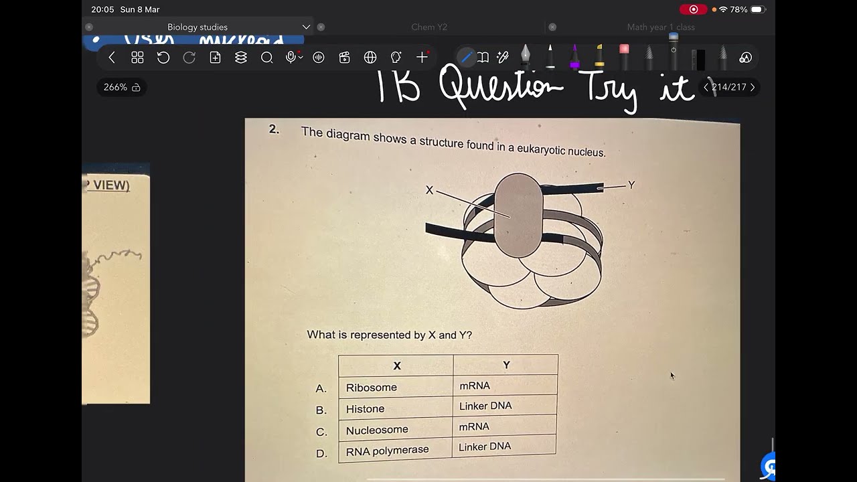857x482 pixels.
Task: Tap the plus insert icon
Action: coord(422,58)
